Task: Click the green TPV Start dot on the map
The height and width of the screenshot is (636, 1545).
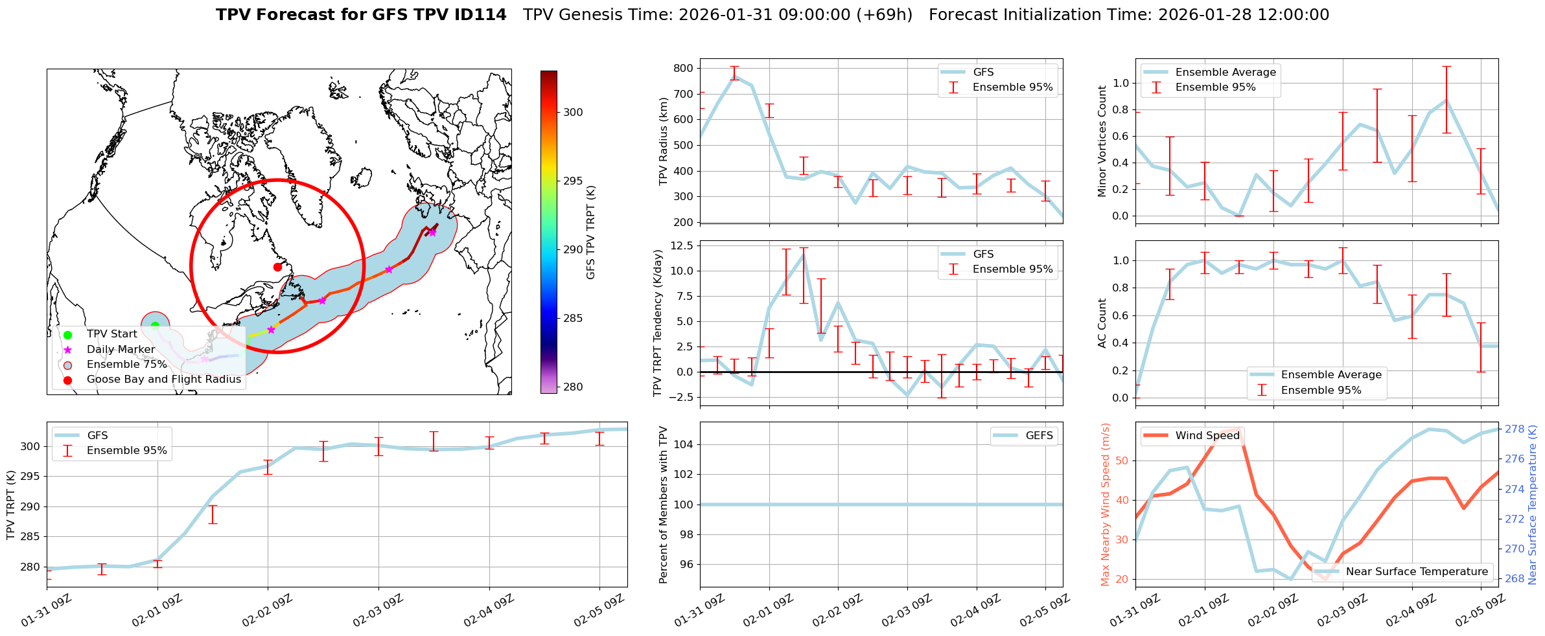Action: tap(155, 326)
